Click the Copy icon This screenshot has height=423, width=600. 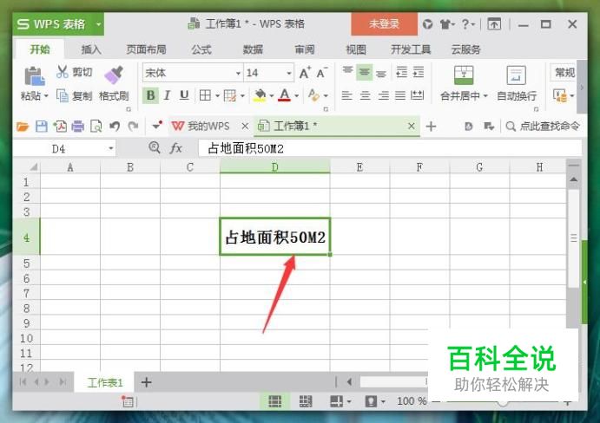(63, 95)
